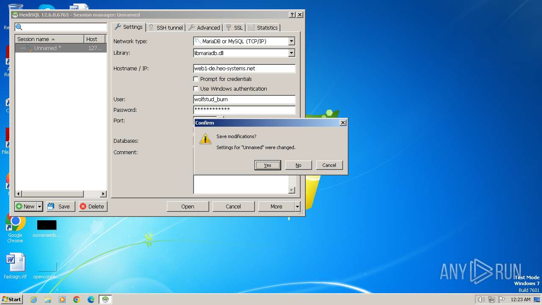
Task: Click HeidiSQL taskbar button
Action: coord(105,299)
